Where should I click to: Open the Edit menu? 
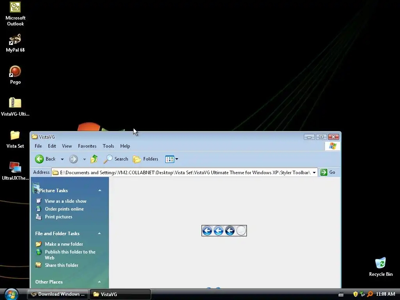52,146
